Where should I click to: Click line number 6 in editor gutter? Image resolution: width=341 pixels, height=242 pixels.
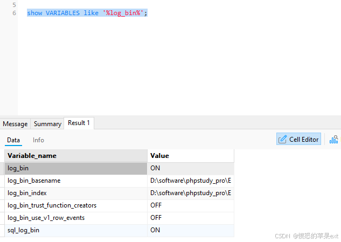tap(14, 13)
